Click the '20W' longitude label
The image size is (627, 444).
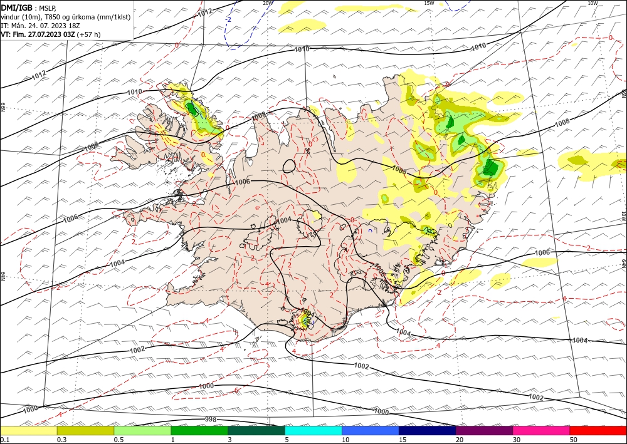(268, 3)
